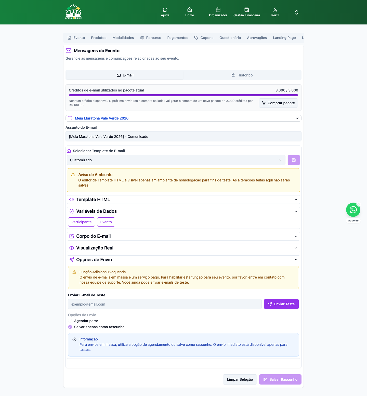Switch to Modalidades tab

coord(123,38)
